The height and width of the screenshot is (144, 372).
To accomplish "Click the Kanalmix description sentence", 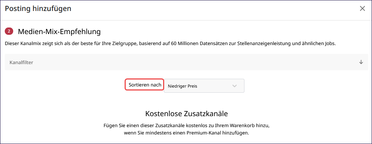I will coord(170,44).
